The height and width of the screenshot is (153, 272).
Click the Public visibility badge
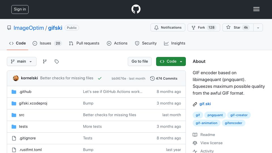coord(72,28)
